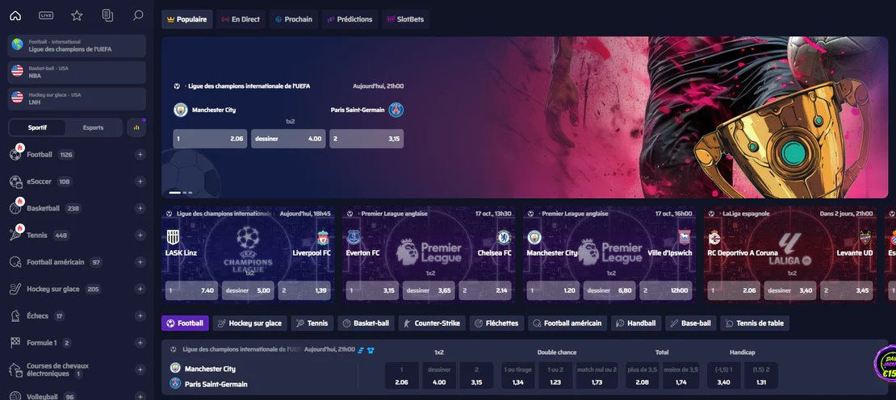Select the Football américain icon in sidebar
The height and width of the screenshot is (400, 896).
pyautogui.click(x=15, y=262)
